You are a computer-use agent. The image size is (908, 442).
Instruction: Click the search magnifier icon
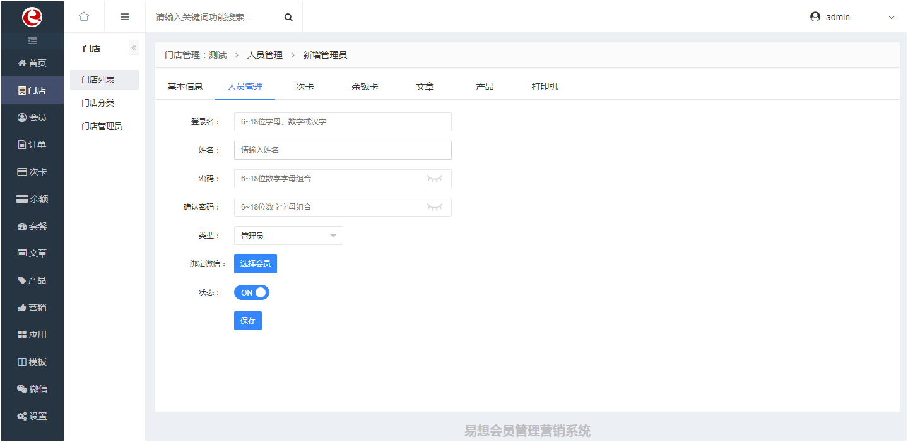288,18
